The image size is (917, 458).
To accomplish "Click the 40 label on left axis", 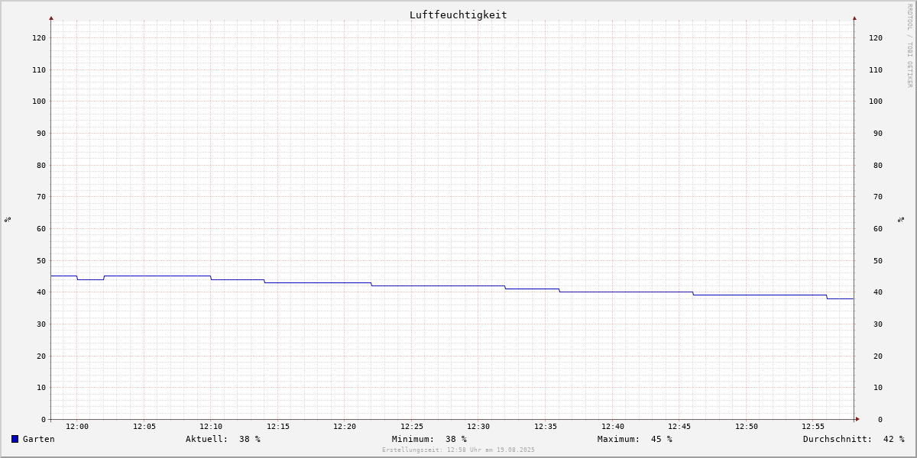I will coord(41,292).
